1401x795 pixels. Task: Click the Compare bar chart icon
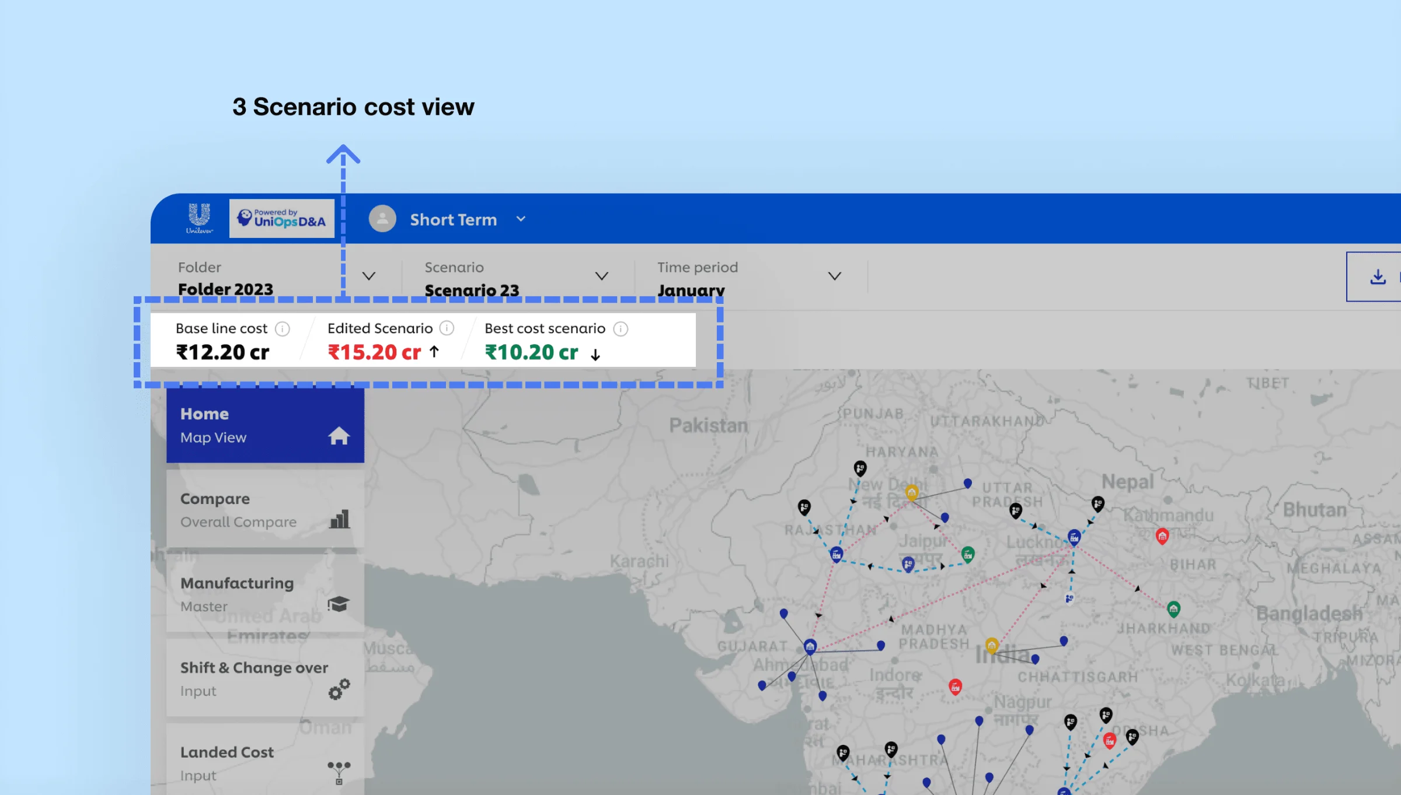tap(339, 519)
